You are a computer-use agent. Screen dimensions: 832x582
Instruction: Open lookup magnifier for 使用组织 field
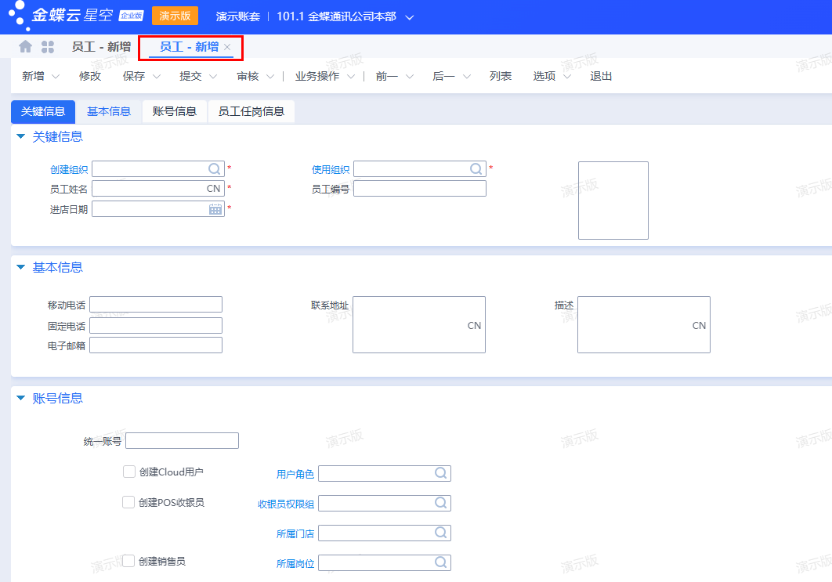tap(476, 168)
